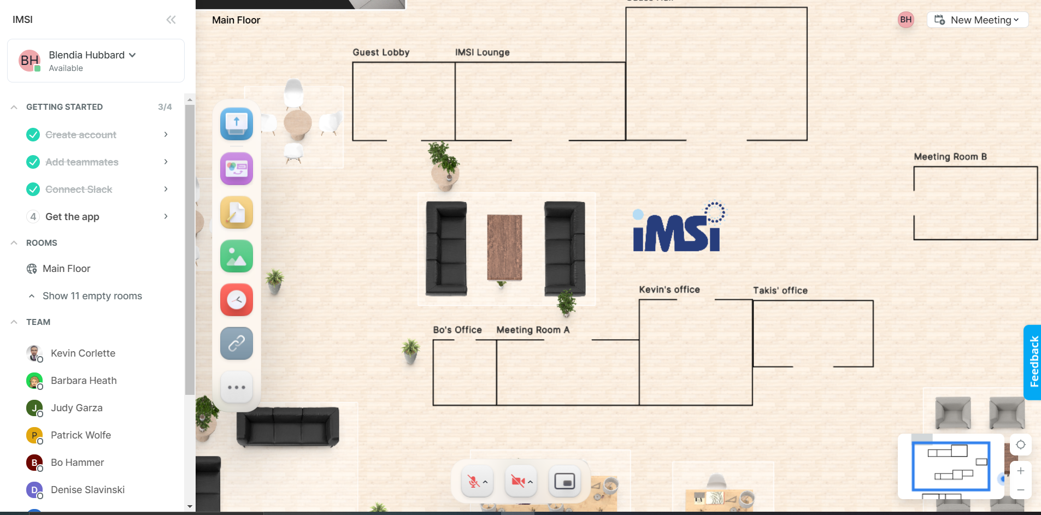Click Patrick Wolfe's yellow P avatar
The image size is (1041, 515).
coord(34,435)
